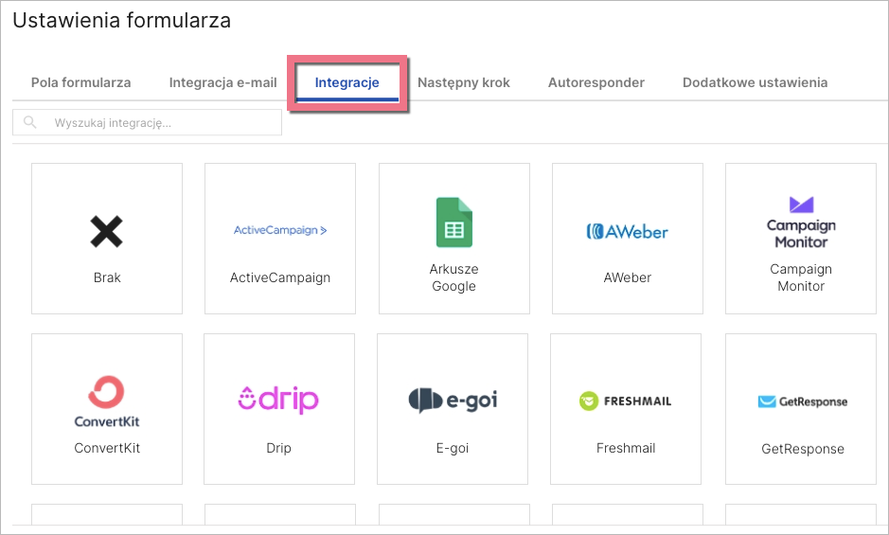Image resolution: width=889 pixels, height=535 pixels.
Task: Select the Freshmail integration logo
Action: pyautogui.click(x=625, y=401)
